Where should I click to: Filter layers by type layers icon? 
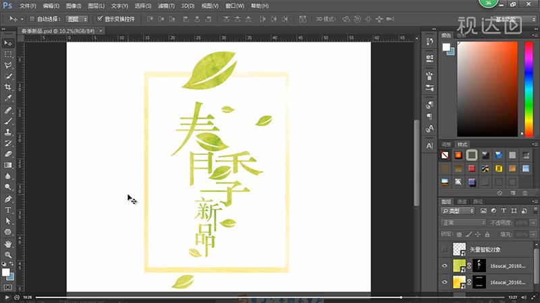(x=504, y=211)
